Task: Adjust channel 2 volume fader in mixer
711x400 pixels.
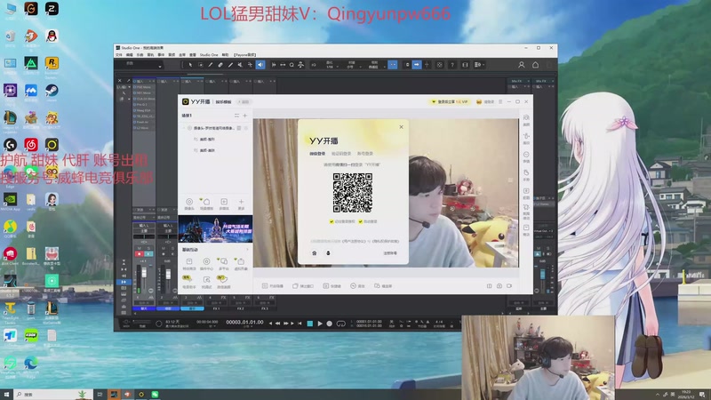Action: pyautogui.click(x=168, y=275)
